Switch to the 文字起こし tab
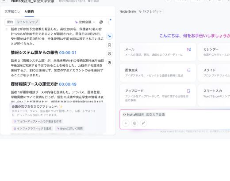 coord(12,11)
